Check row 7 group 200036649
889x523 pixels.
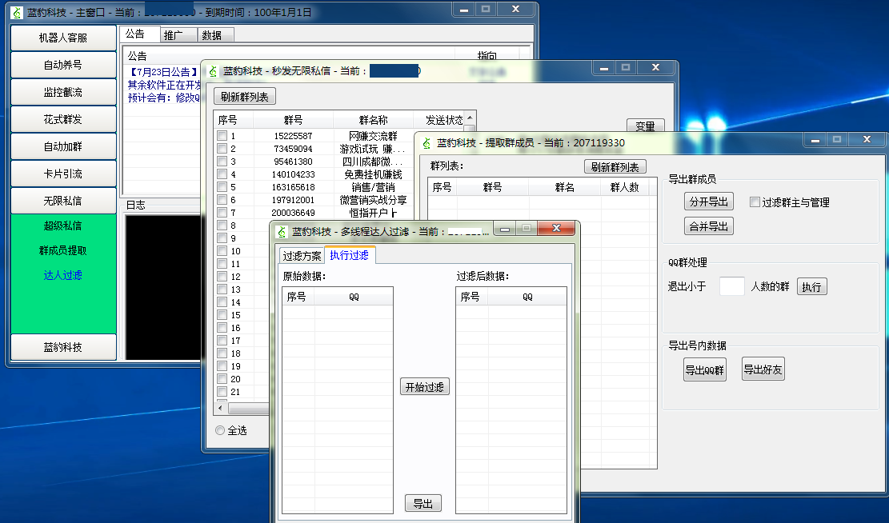(222, 213)
